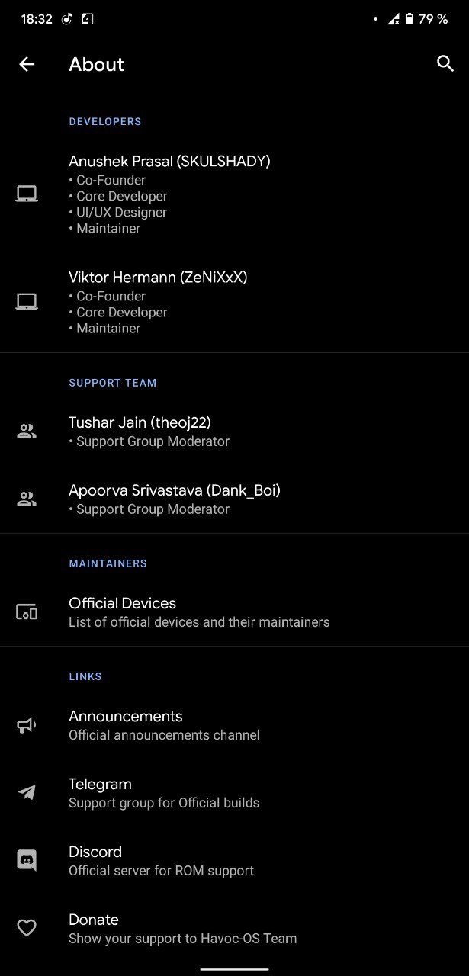The height and width of the screenshot is (976, 469).
Task: Tap Support Group Moderator under Apoorva Srivastava
Action: pyautogui.click(x=149, y=509)
